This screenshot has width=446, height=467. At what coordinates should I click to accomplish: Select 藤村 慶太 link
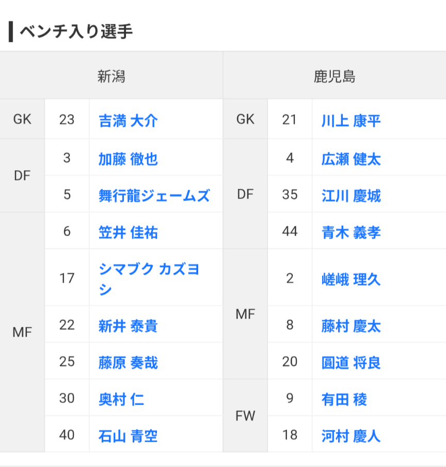351,326
